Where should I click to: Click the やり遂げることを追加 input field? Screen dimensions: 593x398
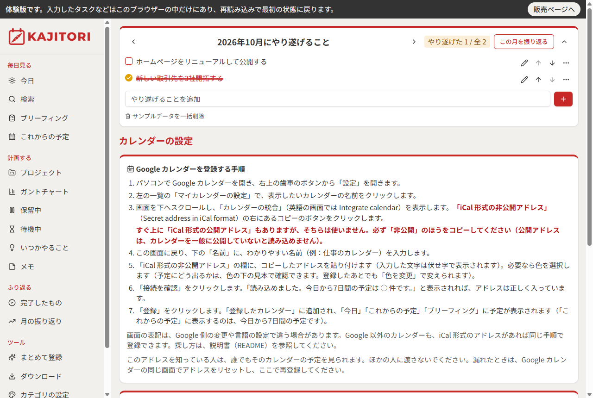(x=338, y=99)
